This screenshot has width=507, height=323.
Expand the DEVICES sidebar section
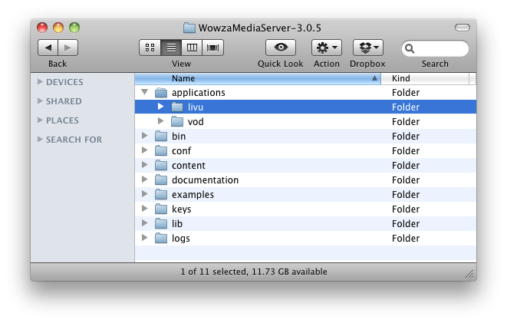(40, 82)
